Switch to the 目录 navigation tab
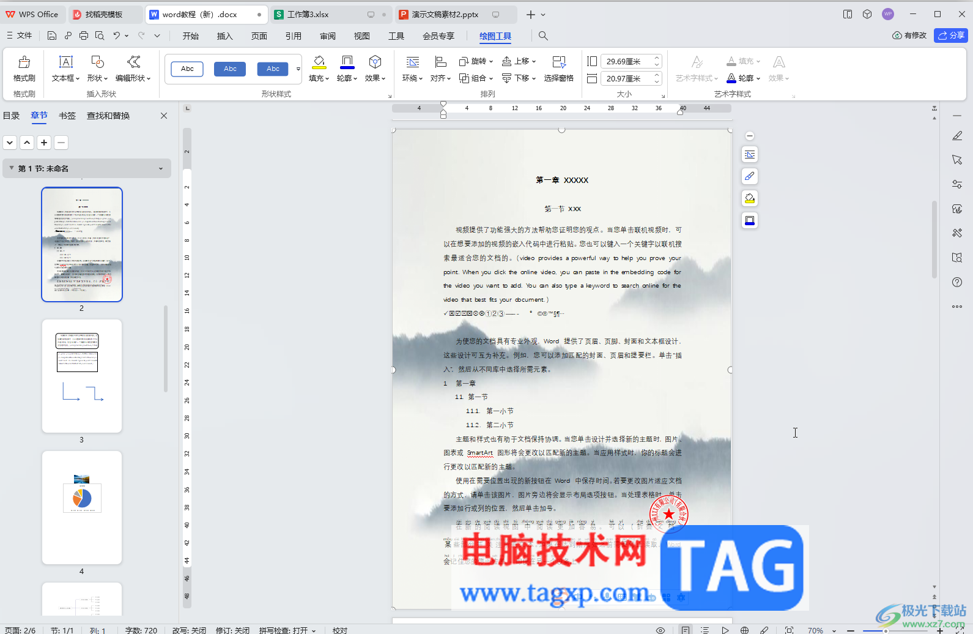This screenshot has height=634, width=973. pos(11,116)
